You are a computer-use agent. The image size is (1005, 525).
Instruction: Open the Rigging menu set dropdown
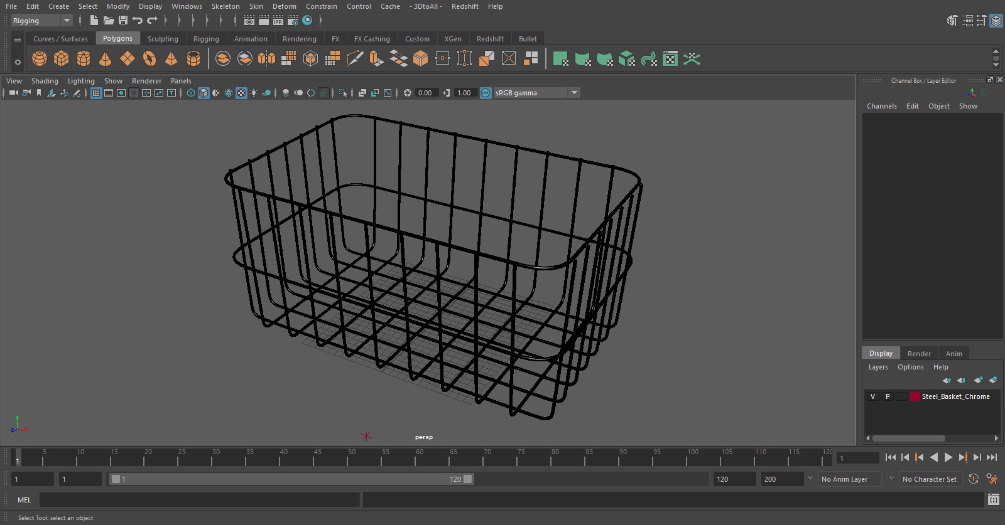42,21
